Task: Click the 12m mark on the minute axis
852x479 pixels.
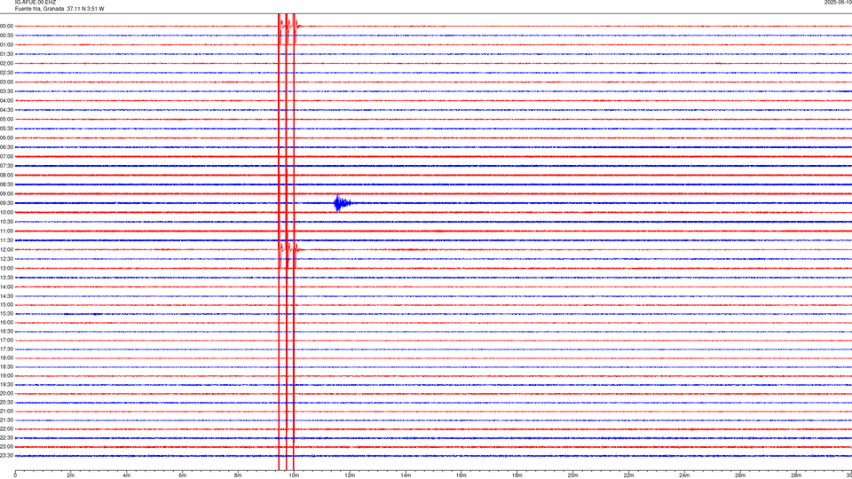Action: tap(350, 475)
